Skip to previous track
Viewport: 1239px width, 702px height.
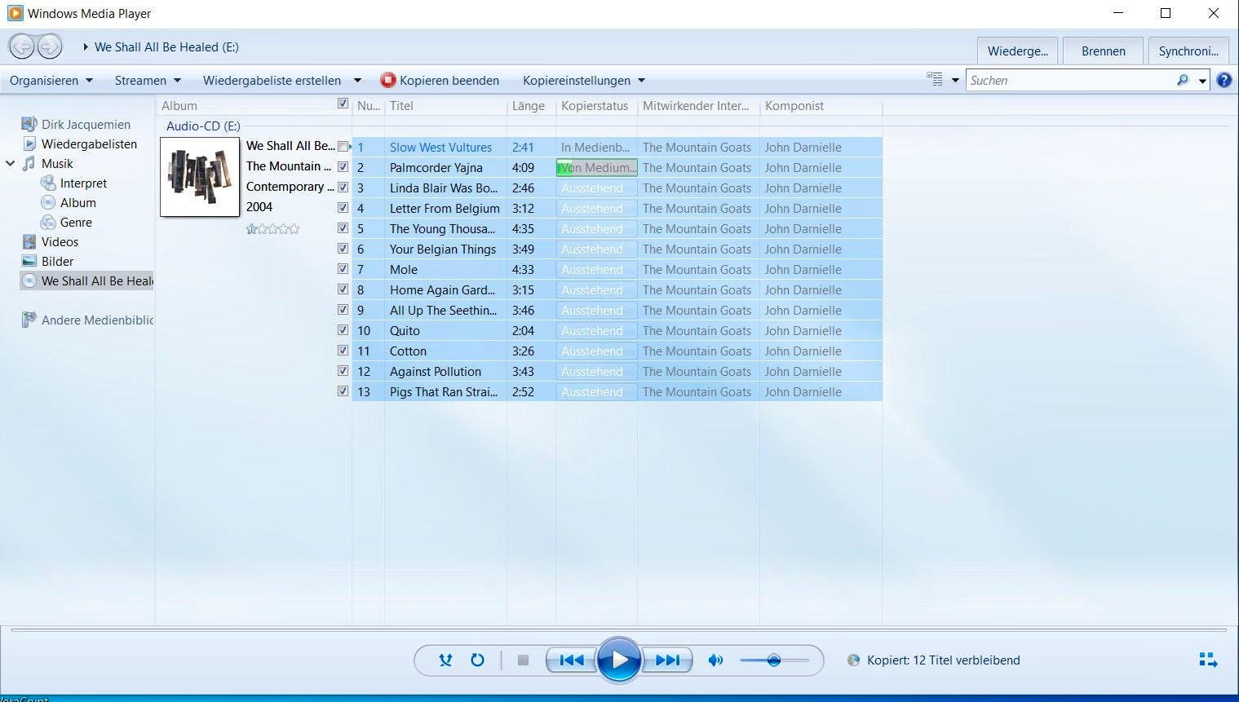[571, 660]
